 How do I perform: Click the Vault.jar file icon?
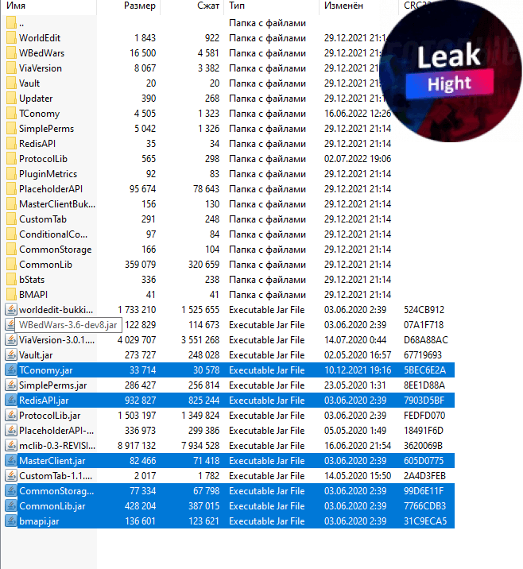click(x=11, y=355)
